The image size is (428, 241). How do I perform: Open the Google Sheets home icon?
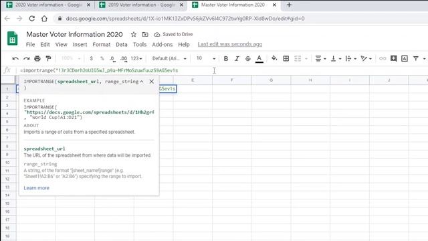(12, 39)
